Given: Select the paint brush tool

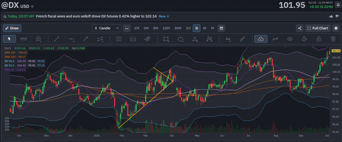Looking at the screenshot, I should [242, 39].
